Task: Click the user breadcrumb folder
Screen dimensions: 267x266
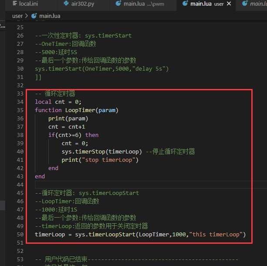Action: click(17, 16)
